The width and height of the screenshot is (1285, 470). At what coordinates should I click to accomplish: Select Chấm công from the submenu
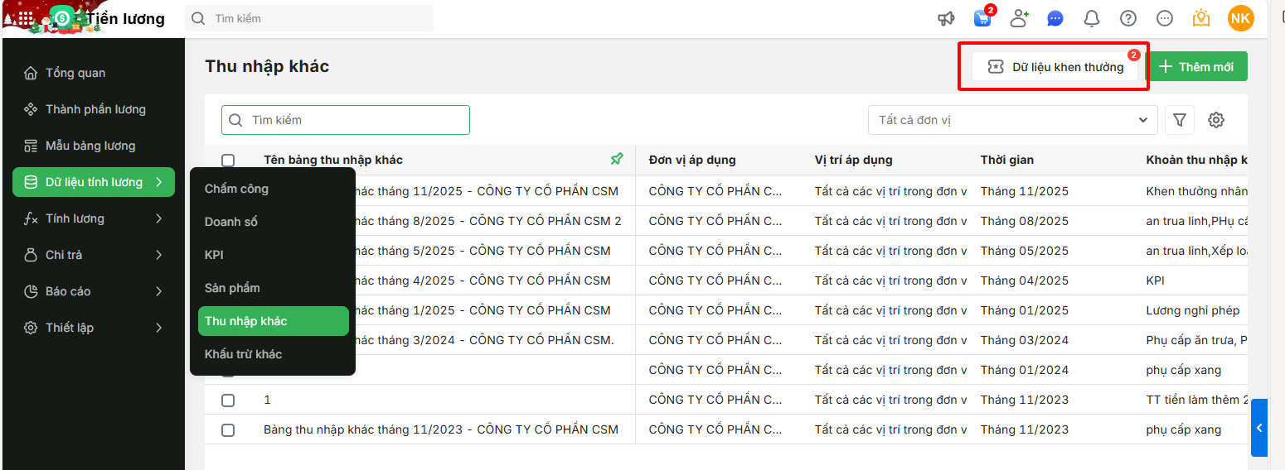coord(237,189)
